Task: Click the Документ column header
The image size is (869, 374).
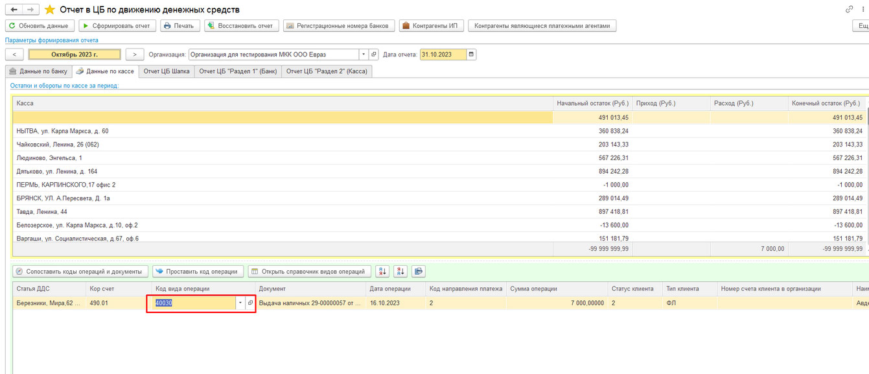Action: 311,288
